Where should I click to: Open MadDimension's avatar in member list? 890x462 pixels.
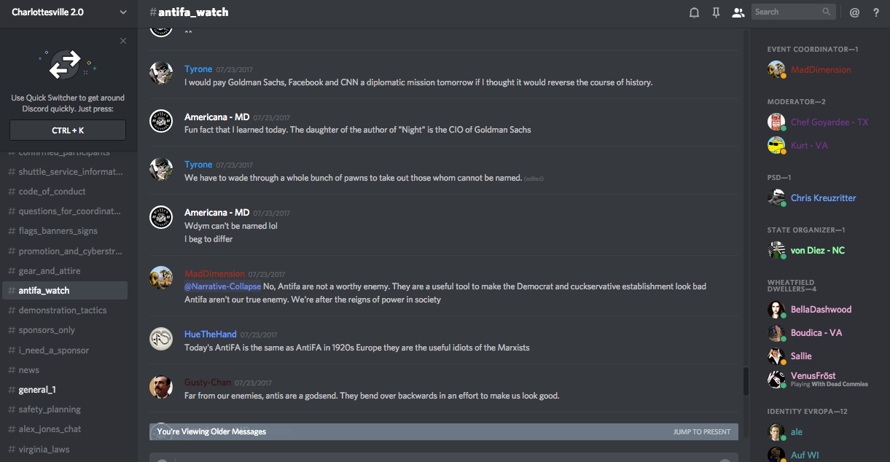[x=776, y=70]
